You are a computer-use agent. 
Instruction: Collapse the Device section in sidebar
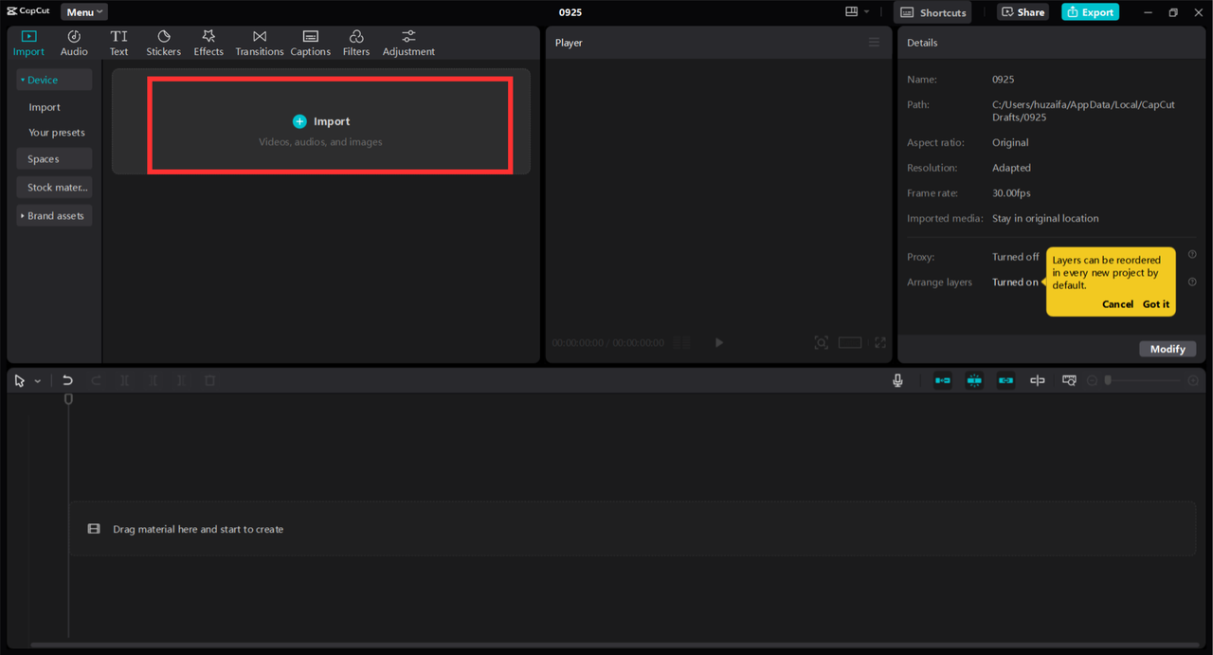pyautogui.click(x=54, y=80)
